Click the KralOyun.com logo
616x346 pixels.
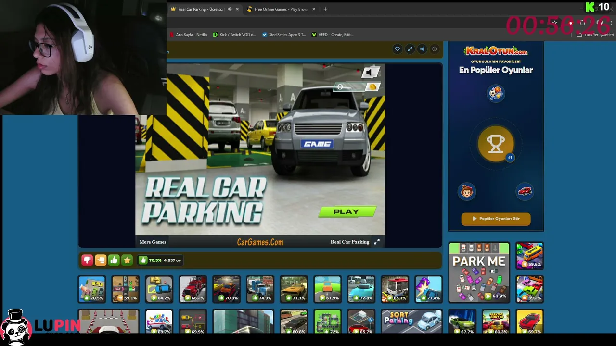tap(496, 51)
